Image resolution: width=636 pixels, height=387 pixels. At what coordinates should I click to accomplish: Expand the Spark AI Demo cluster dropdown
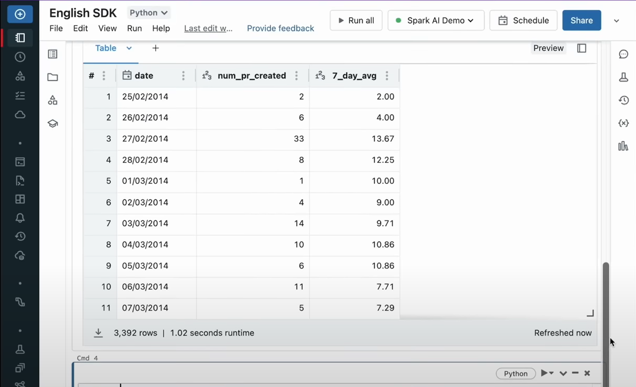point(436,21)
